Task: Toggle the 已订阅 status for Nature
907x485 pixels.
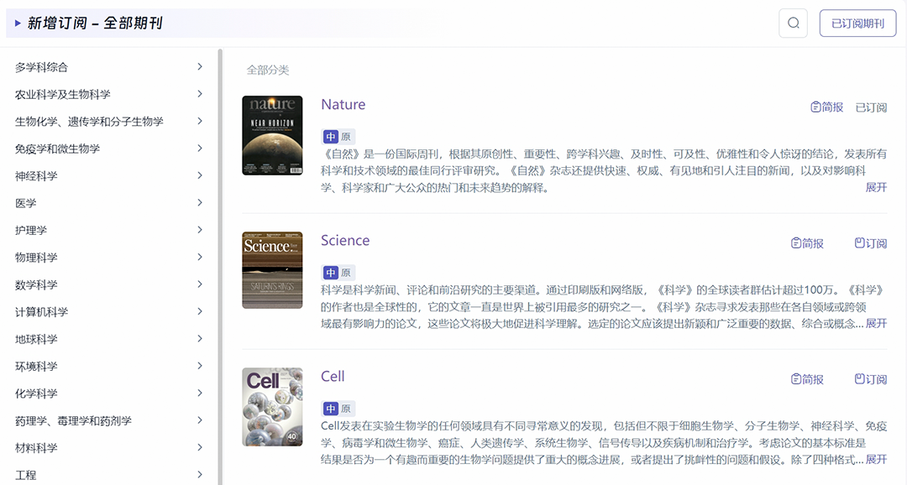Action: click(871, 107)
